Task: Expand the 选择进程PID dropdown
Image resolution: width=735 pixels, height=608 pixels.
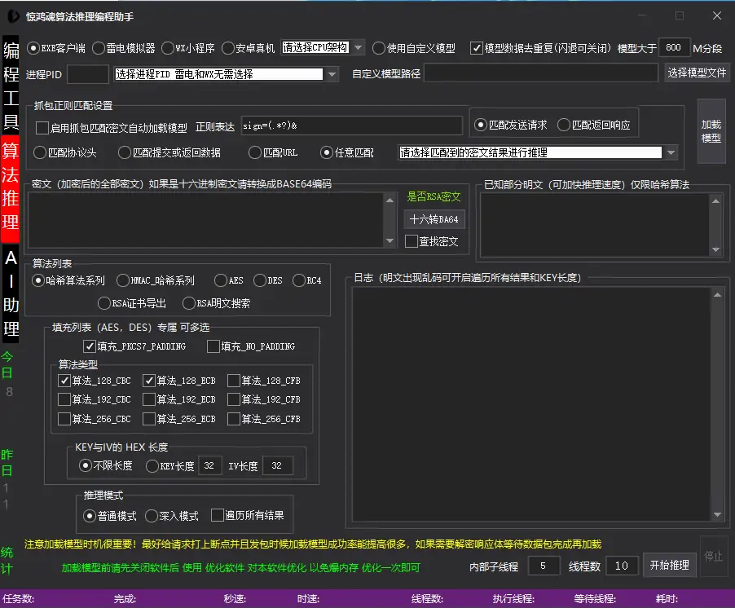Action: [332, 74]
